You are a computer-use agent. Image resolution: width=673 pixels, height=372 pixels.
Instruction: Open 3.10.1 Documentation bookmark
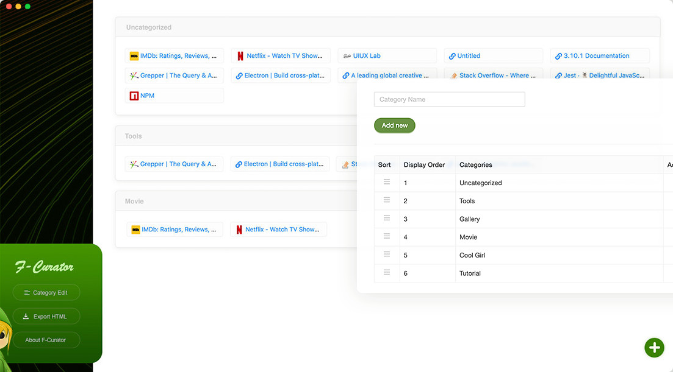(600, 55)
